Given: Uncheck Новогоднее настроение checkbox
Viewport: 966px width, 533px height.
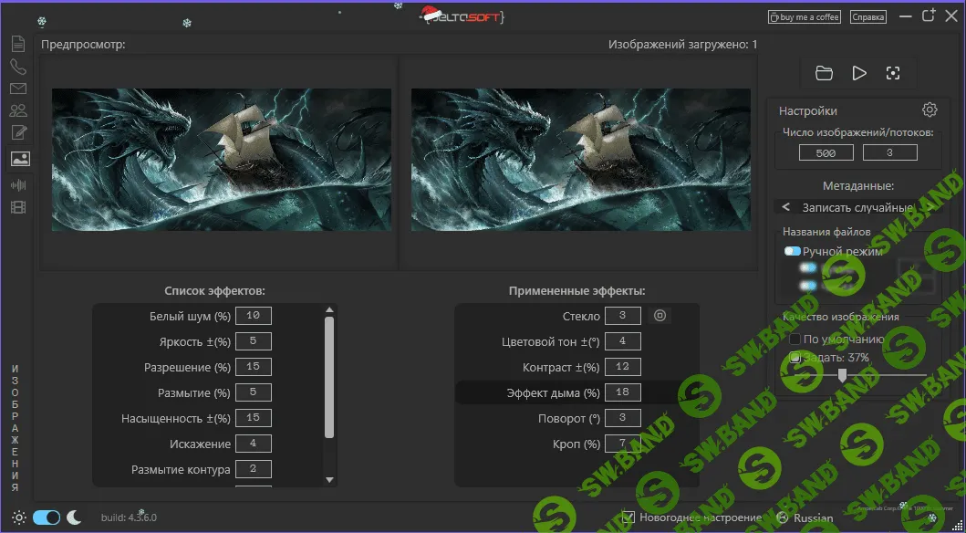Looking at the screenshot, I should click(628, 517).
